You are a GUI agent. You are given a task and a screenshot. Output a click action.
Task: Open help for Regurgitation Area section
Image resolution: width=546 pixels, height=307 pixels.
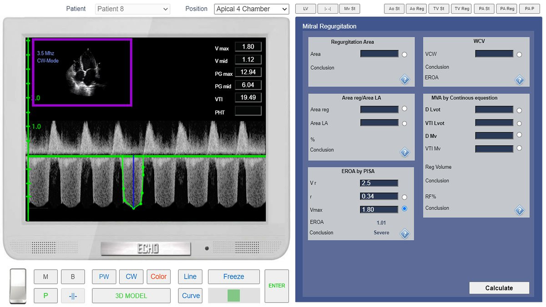tap(404, 80)
